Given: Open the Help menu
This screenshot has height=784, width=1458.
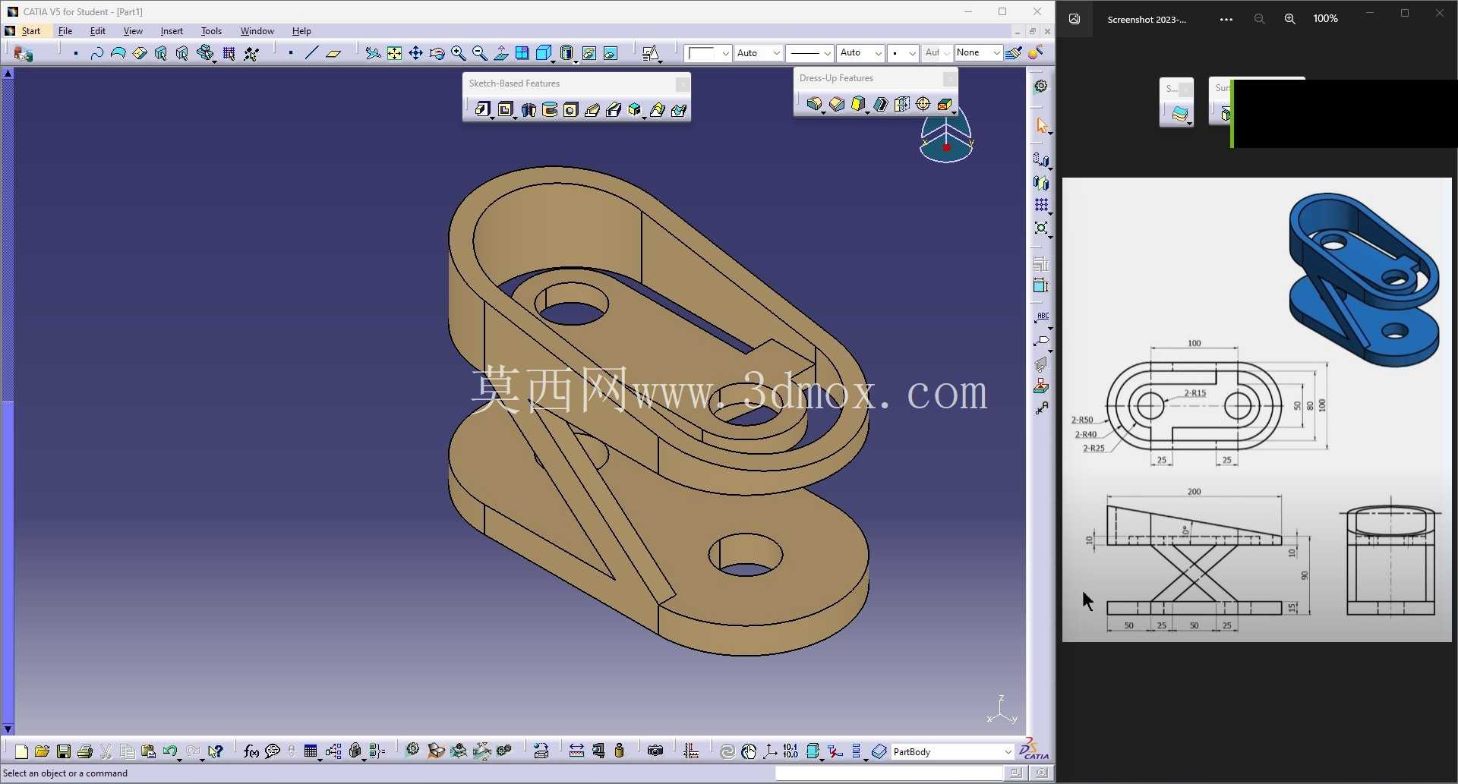Looking at the screenshot, I should point(301,31).
